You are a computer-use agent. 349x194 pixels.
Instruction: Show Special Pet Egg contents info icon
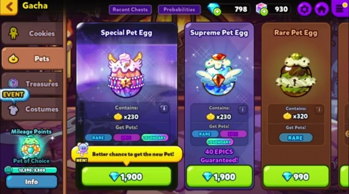[x=164, y=109]
